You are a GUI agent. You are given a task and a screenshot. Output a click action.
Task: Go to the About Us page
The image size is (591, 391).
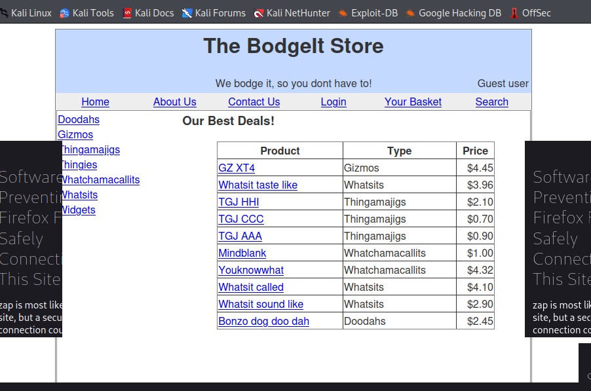174,102
